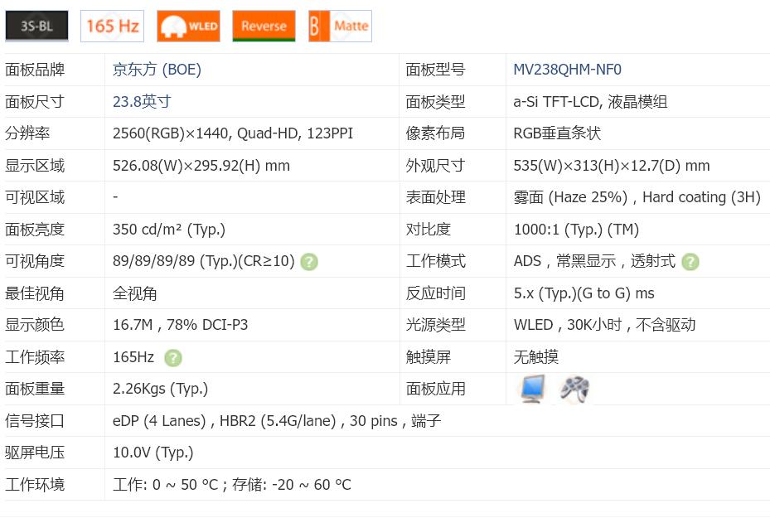Click the monitor icon in 面板应用 row
This screenshot has height=518, width=770.
[x=531, y=388]
